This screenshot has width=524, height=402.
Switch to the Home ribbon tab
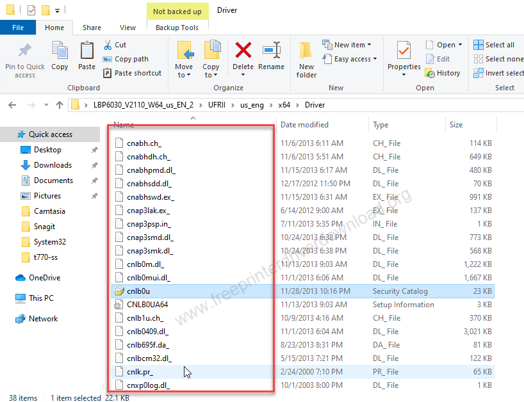54,28
